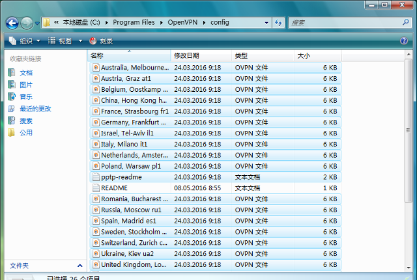This screenshot has height=280, width=417.
Task: Open the 组织 organize menu
Action: tap(25, 41)
